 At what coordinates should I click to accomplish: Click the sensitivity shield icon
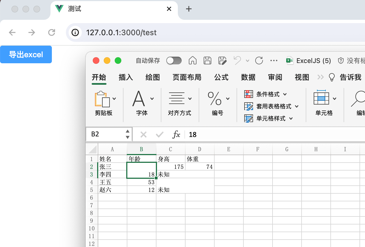[x=341, y=61]
